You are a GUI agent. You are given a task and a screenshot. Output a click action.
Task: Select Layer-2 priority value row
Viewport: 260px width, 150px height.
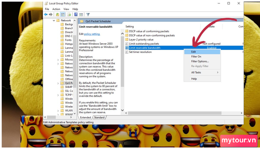click(x=141, y=40)
